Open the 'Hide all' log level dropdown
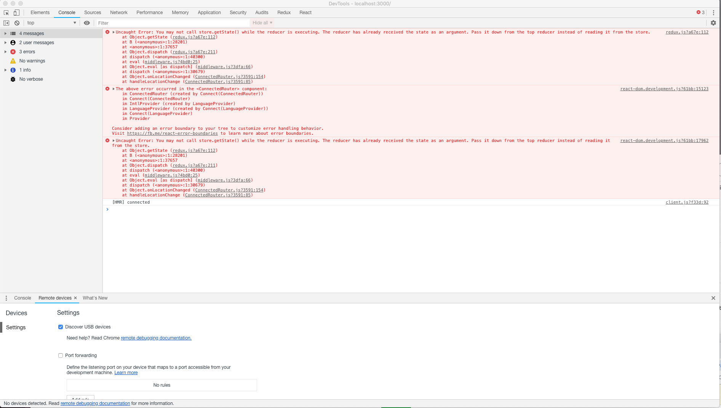 262,23
